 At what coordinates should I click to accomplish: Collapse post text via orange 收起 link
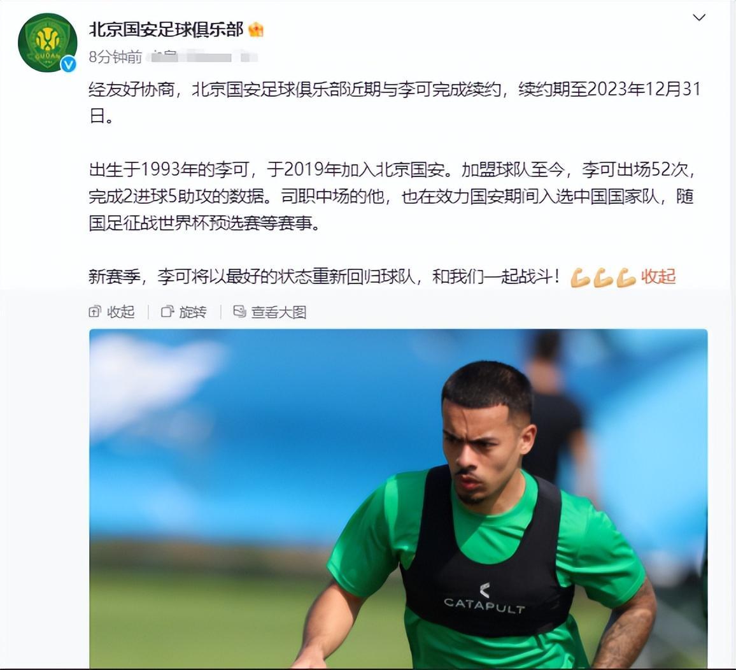(658, 276)
